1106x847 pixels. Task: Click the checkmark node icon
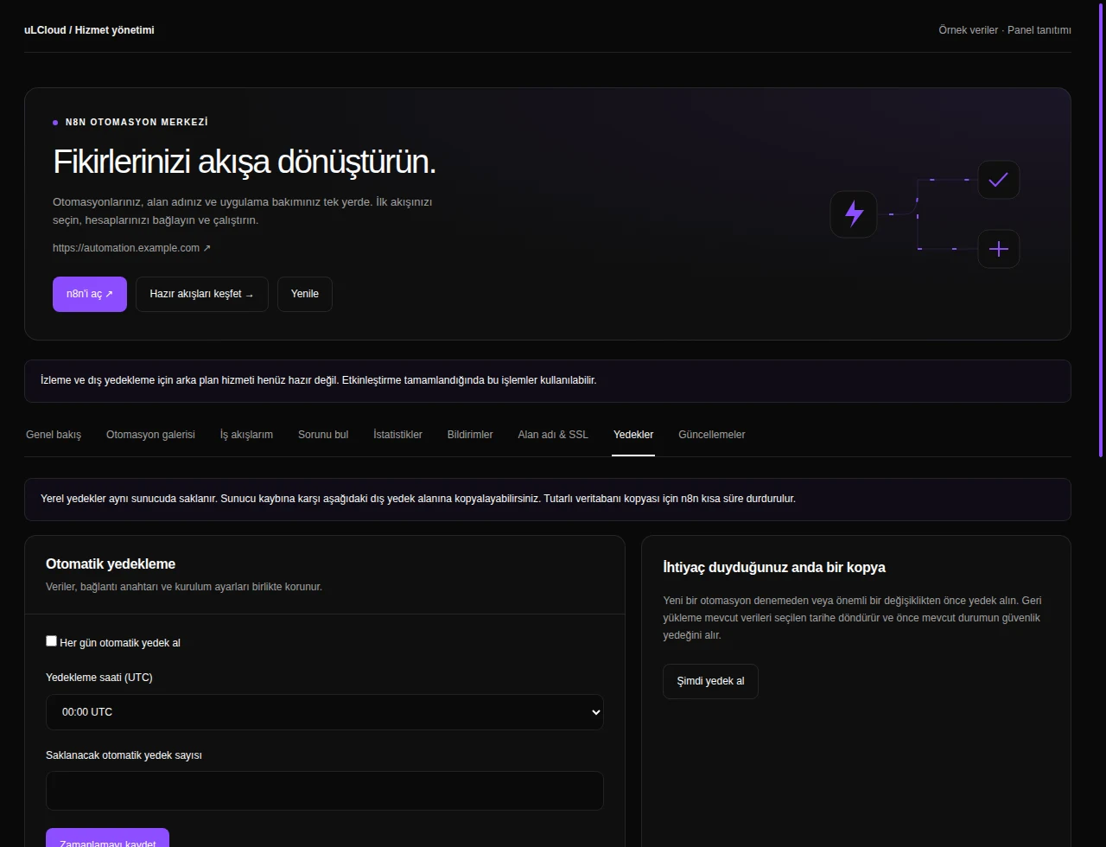tap(998, 180)
